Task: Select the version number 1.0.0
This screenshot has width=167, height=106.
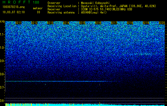Action: pyautogui.click(x=36, y=2)
